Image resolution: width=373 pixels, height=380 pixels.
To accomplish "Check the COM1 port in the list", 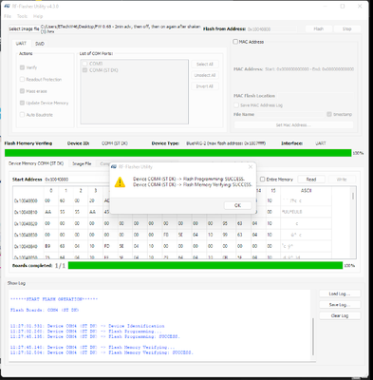I will pos(84,64).
